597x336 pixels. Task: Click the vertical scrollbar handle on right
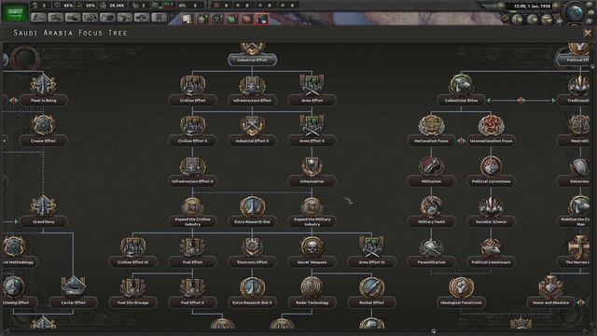[x=592, y=67]
